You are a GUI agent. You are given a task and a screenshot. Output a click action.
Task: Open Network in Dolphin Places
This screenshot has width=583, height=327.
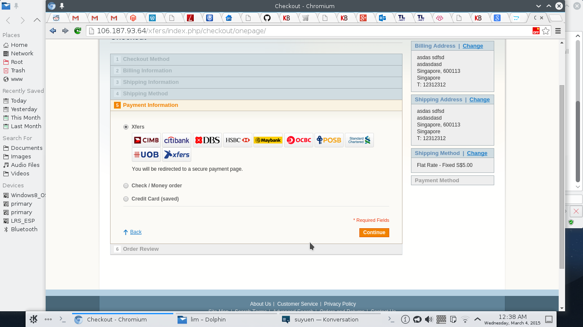[x=22, y=54]
